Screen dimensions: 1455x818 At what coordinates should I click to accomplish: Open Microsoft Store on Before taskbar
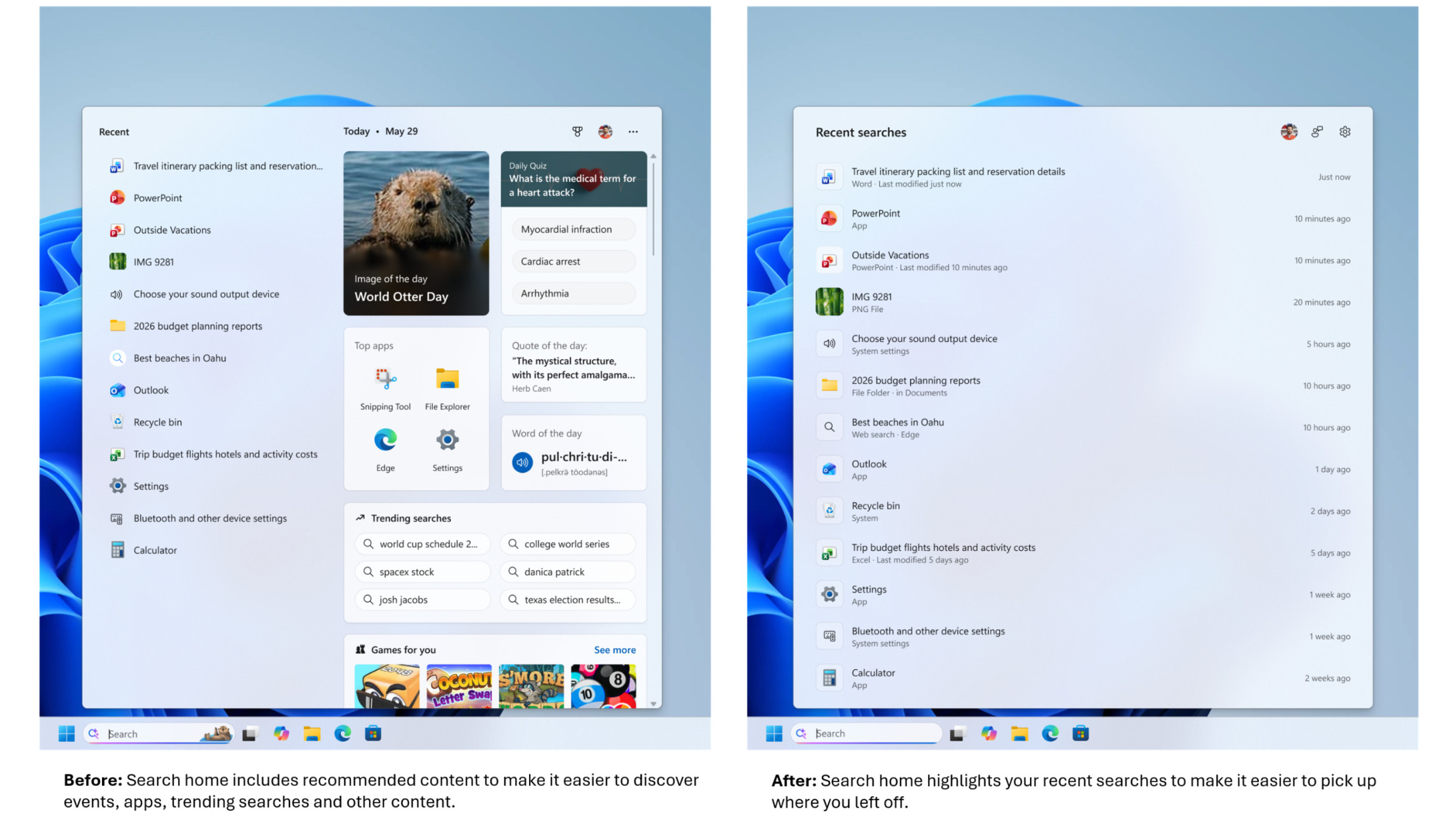373,733
